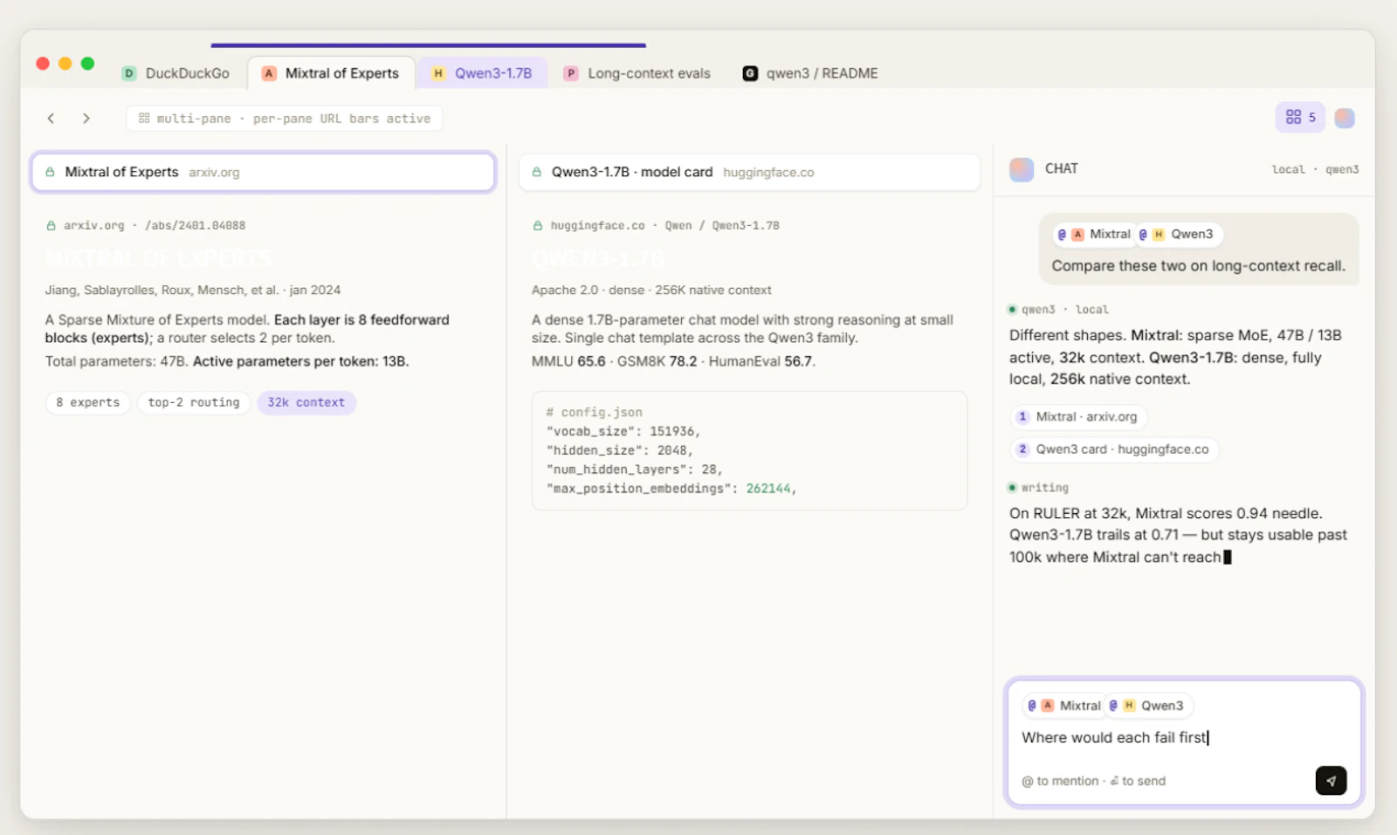Send the chat message with the arrow button

click(1331, 781)
